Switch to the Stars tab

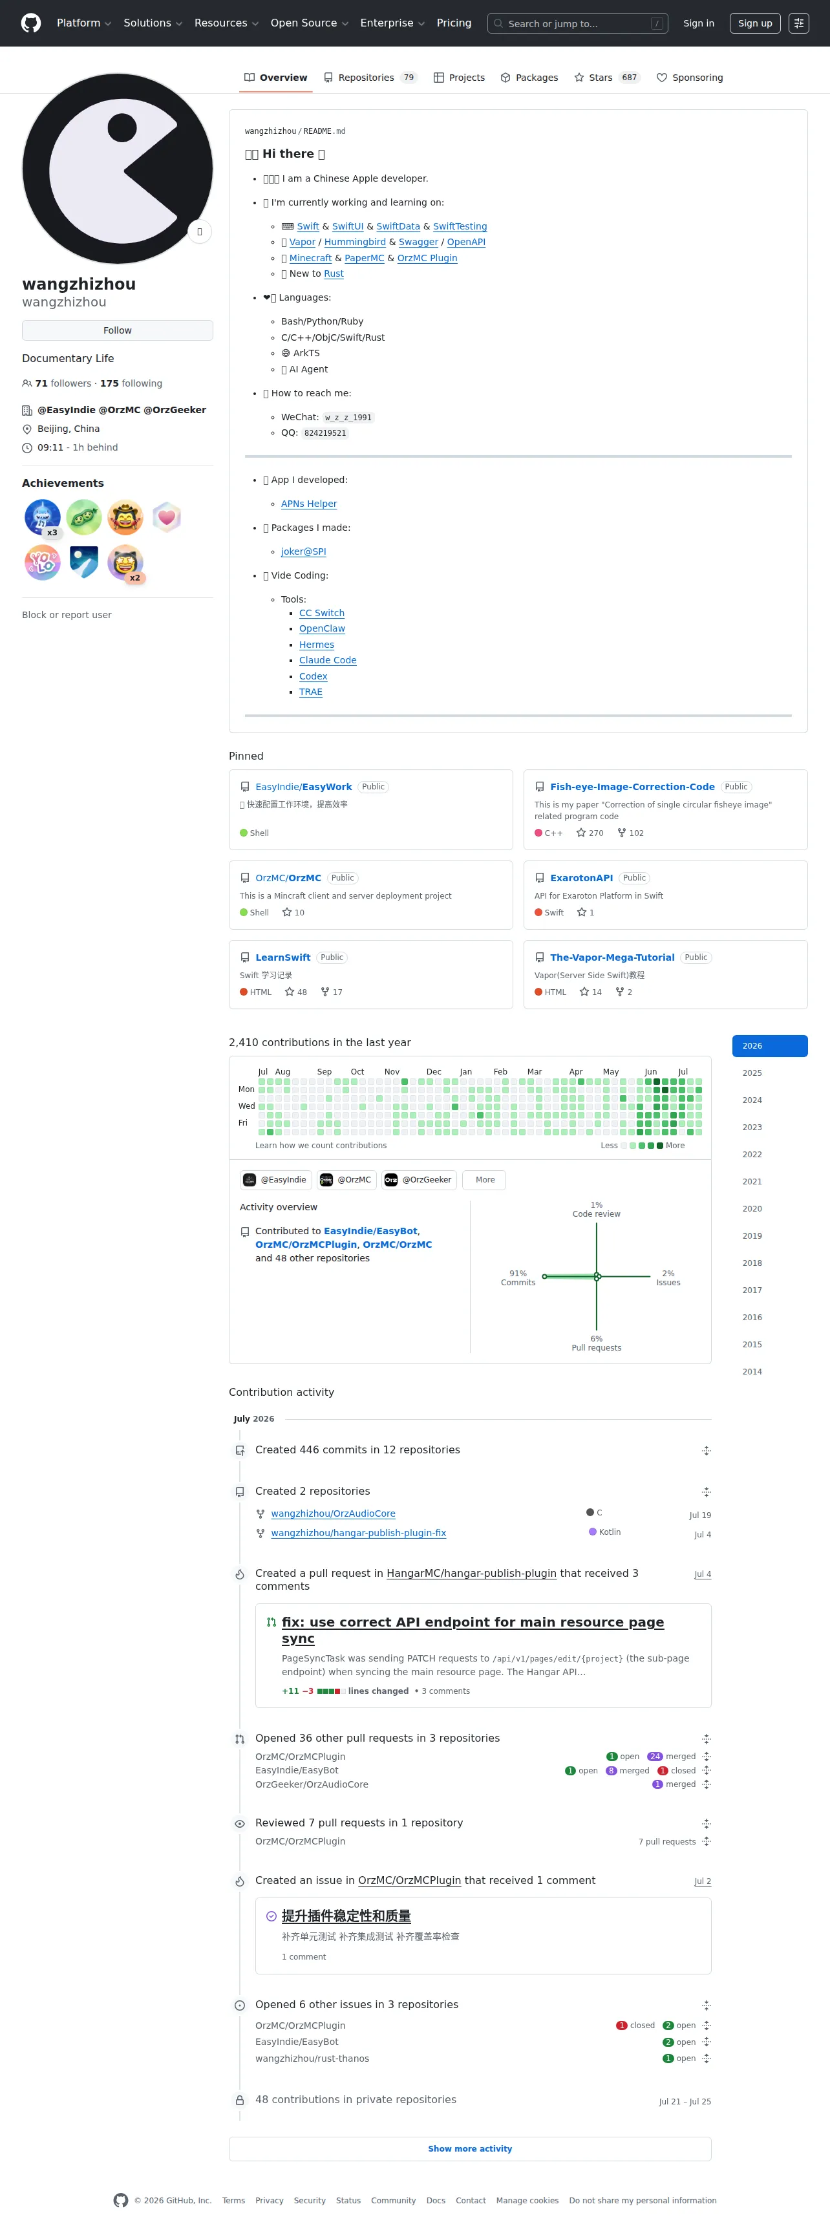pyautogui.click(x=607, y=77)
